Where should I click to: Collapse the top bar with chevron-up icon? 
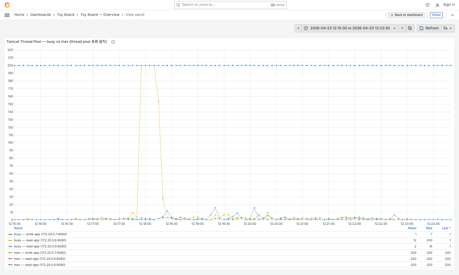pos(453,15)
